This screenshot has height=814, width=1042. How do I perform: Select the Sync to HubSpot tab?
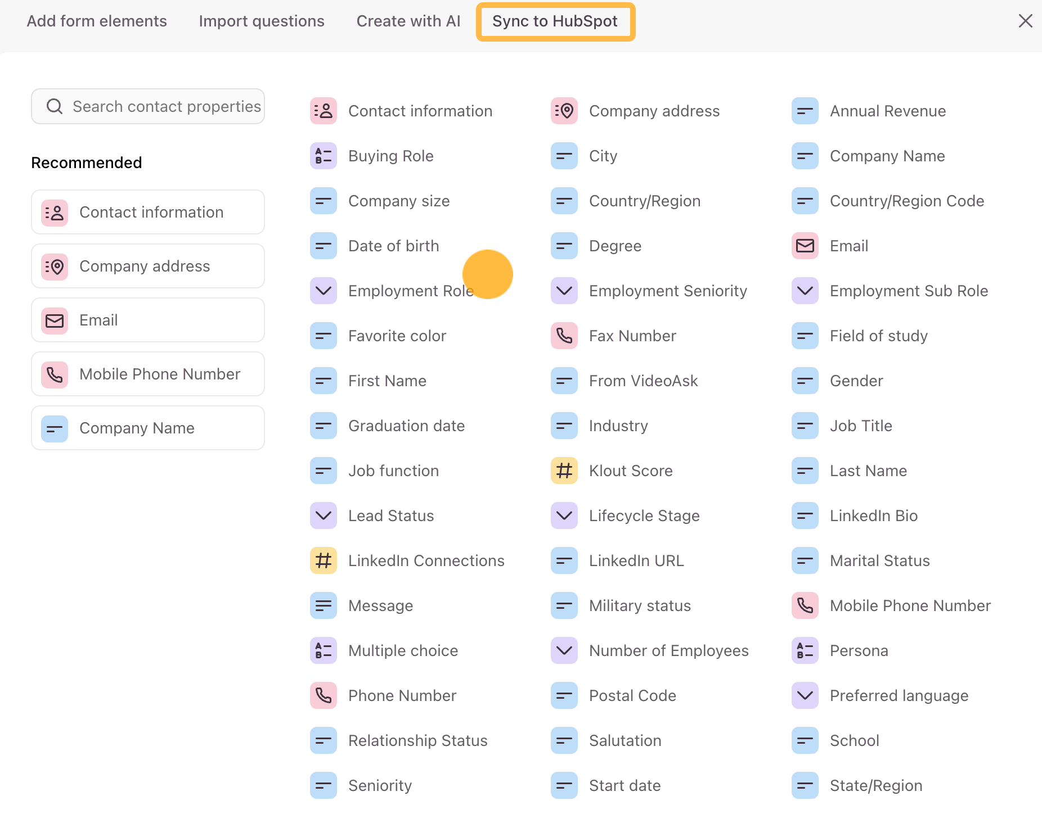coord(555,21)
